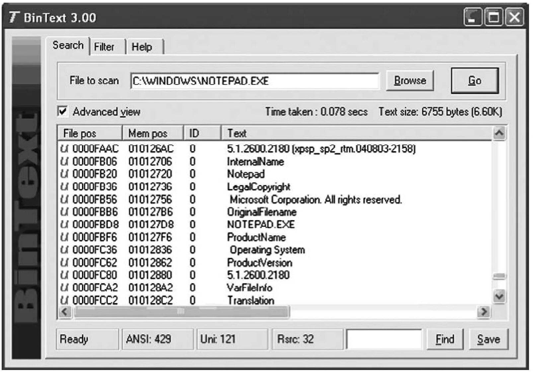Toggle the Advanced view checkbox

click(x=62, y=111)
